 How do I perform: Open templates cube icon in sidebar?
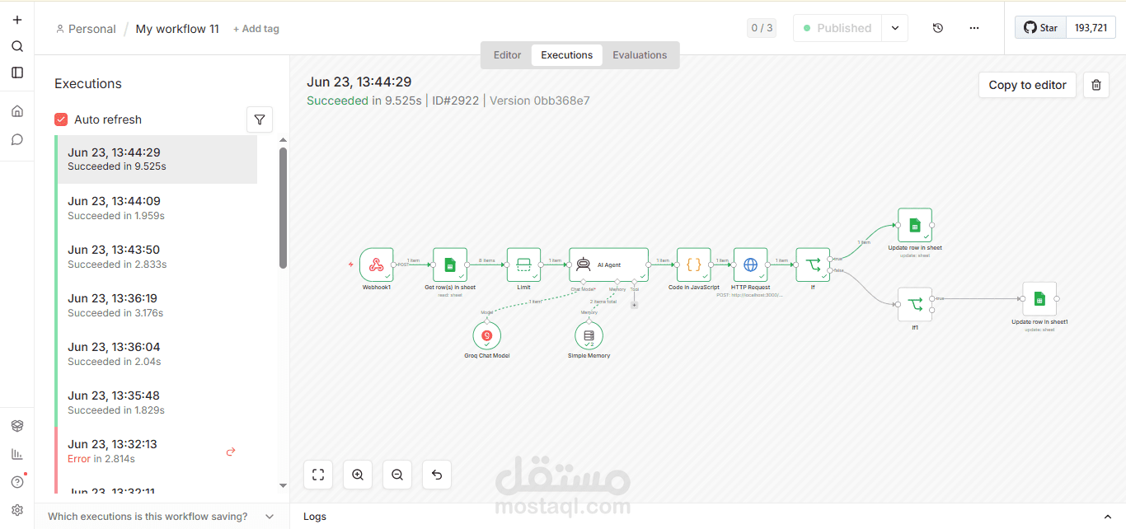17,426
